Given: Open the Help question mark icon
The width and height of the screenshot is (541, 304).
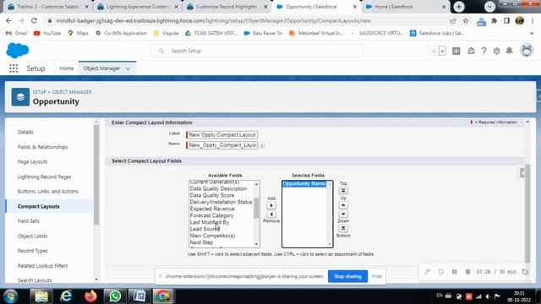Looking at the screenshot, I should [484, 51].
